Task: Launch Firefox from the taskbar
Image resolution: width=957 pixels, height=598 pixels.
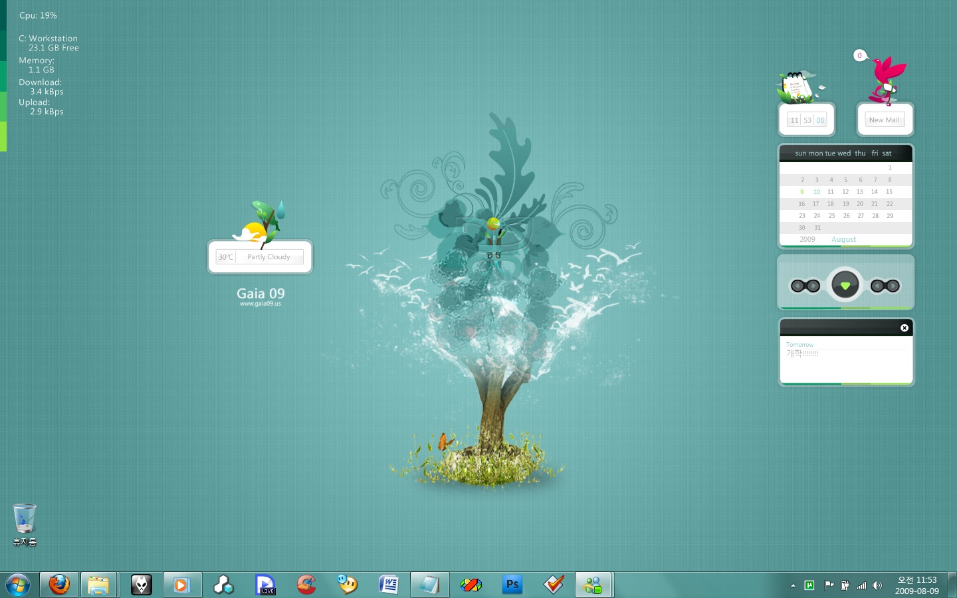Action: pos(59,585)
